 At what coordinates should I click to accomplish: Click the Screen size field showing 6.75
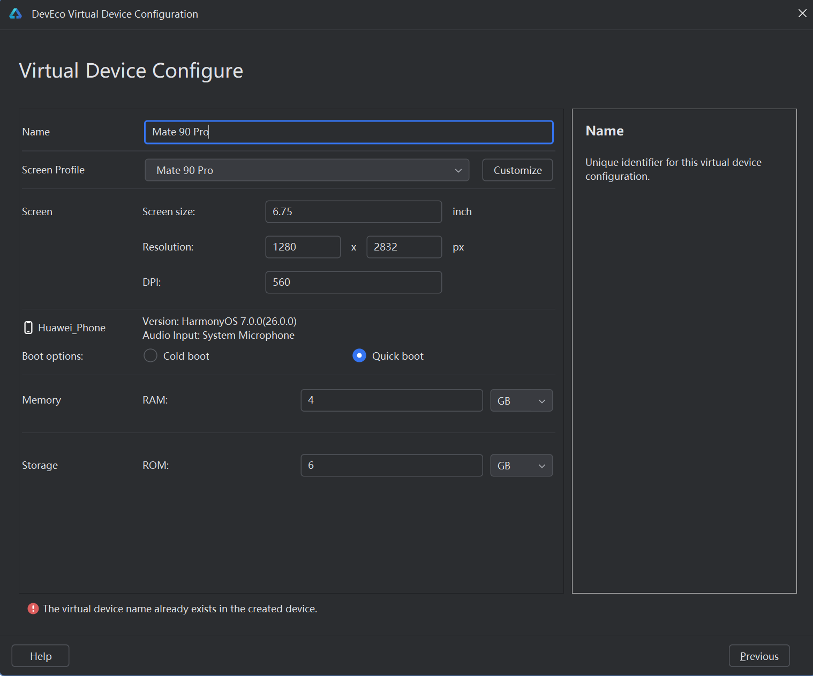coord(353,212)
